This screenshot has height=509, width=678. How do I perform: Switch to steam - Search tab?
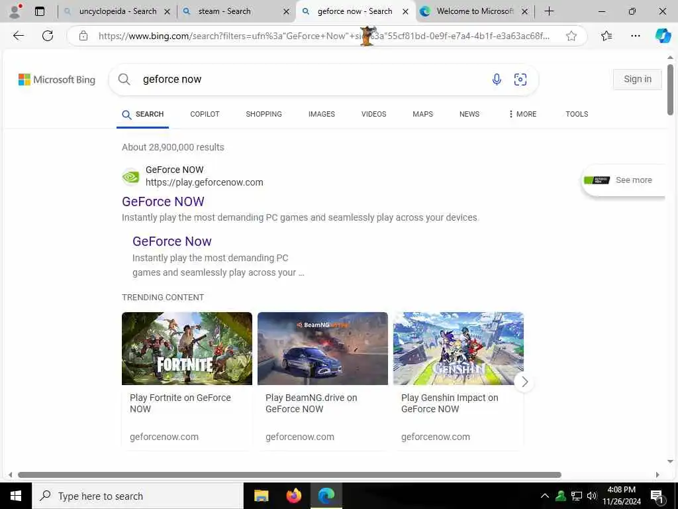tap(236, 11)
